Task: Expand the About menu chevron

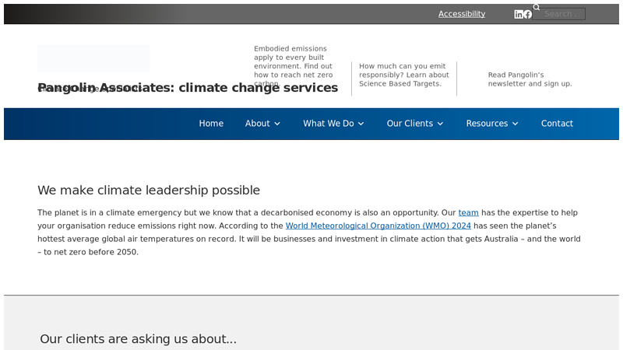Action: pos(277,124)
